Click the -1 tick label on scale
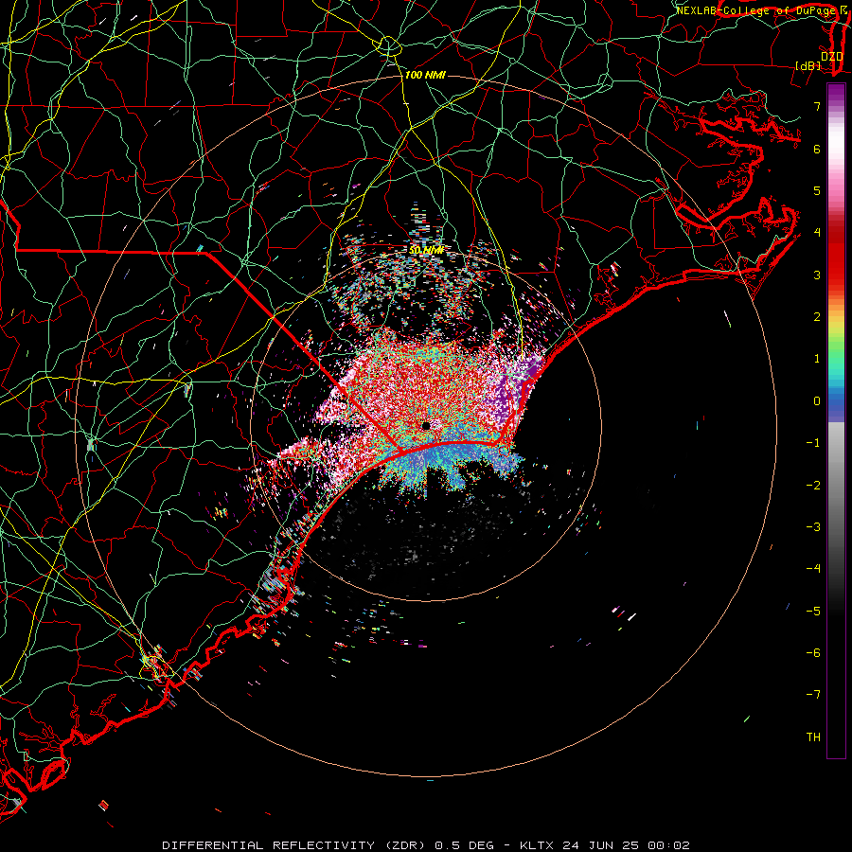852x852 pixels. point(813,443)
